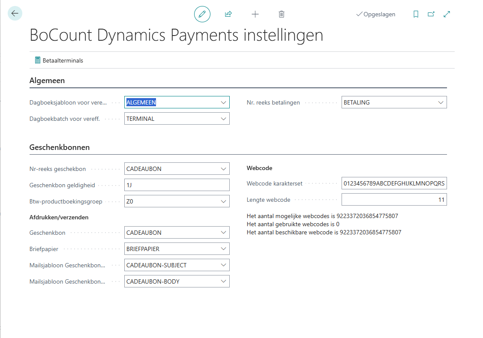The width and height of the screenshot is (483, 338).
Task: Expand Dagboeksjabloon ALGEMEEN dropdown
Action: pyautogui.click(x=223, y=102)
